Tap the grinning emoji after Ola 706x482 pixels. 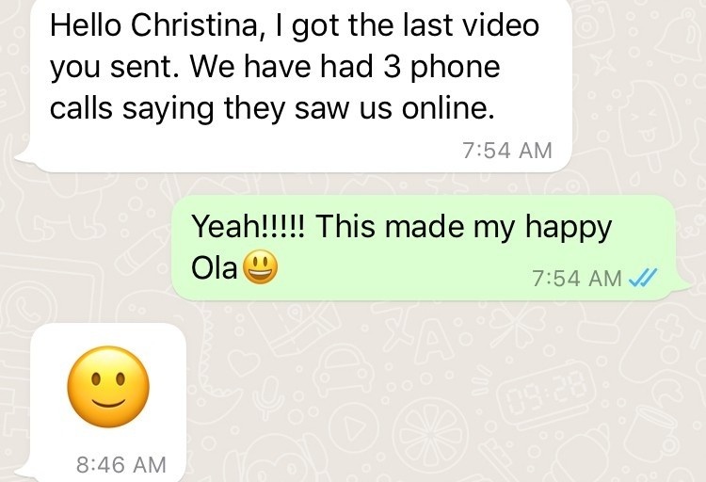(260, 266)
